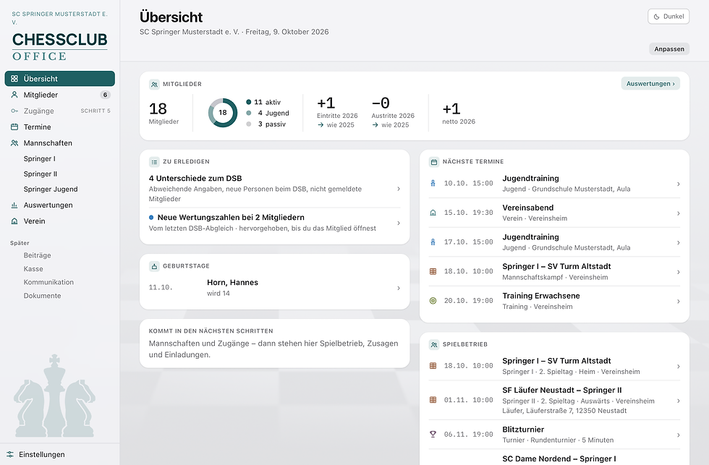Click board icon beside 18.10. in Spielbetrieb
This screenshot has height=465, width=709.
coord(433,366)
